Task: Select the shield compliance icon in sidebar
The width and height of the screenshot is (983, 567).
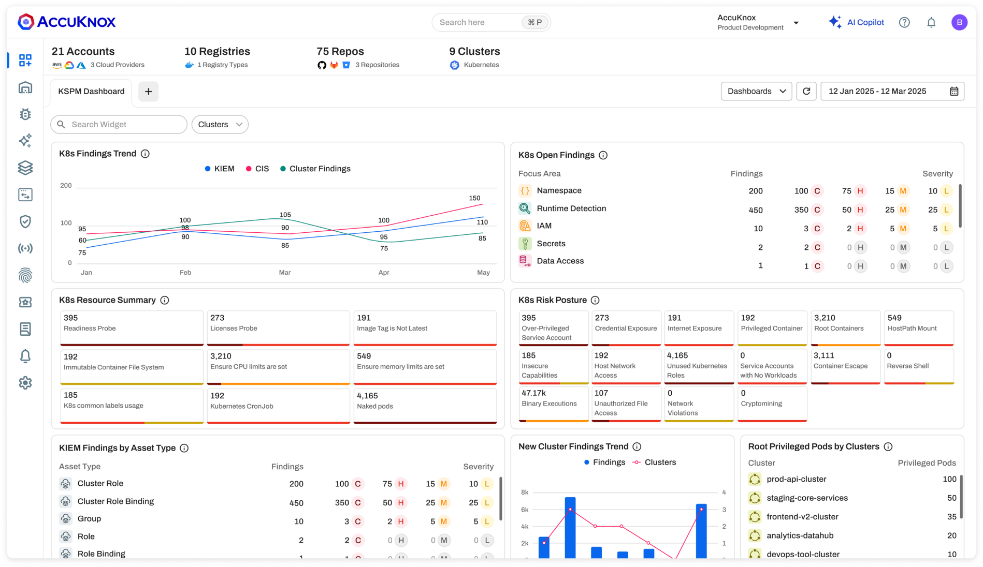Action: coord(25,221)
